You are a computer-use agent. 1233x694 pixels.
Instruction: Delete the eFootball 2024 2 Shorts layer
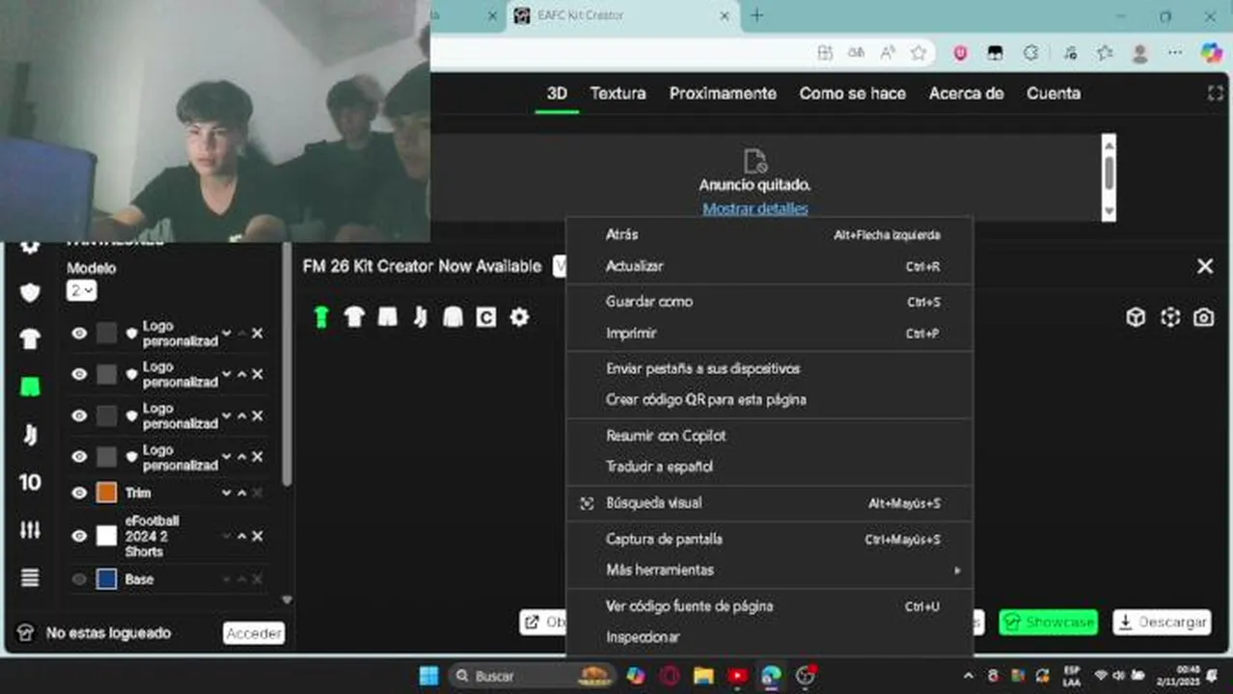[258, 536]
